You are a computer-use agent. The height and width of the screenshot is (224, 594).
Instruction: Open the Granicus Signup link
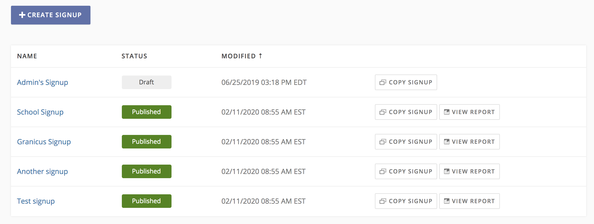tap(44, 141)
